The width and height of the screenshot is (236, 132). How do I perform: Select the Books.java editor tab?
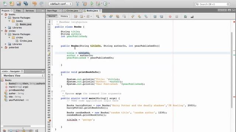click(92, 11)
